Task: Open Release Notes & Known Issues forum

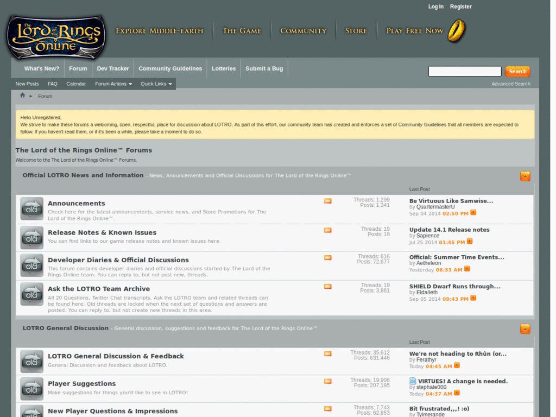Action: 102,232
